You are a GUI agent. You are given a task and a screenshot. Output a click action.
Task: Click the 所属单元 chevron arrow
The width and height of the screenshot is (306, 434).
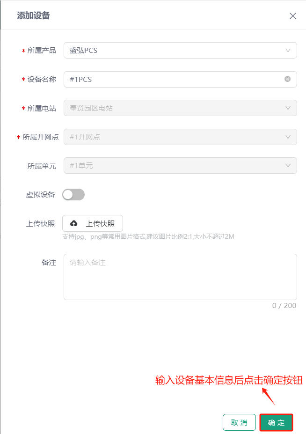(x=288, y=165)
